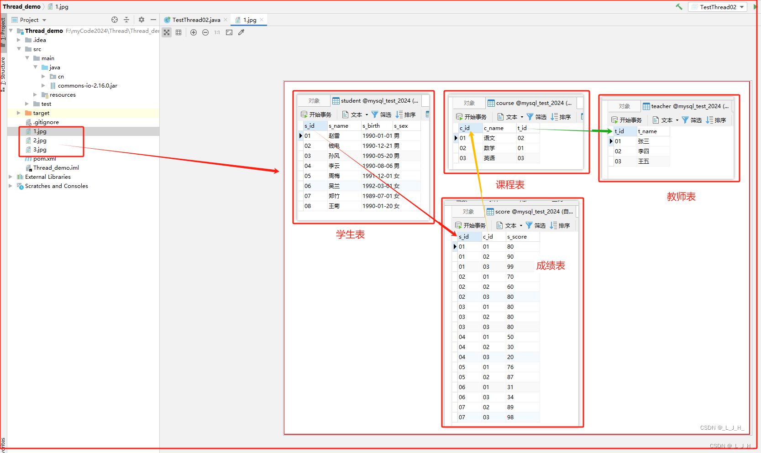761x453 pixels.
Task: Open the TestThread02 run configuration dropdown
Action: pos(718,7)
